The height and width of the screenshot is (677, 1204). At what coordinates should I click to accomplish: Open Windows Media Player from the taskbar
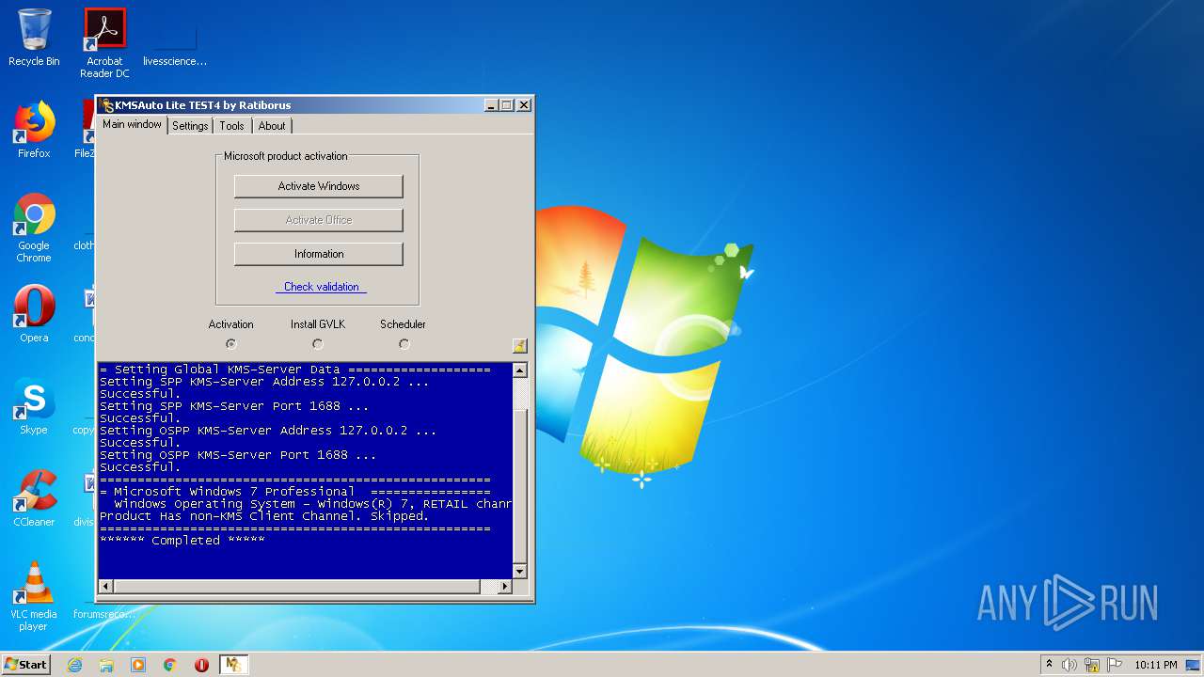138,665
